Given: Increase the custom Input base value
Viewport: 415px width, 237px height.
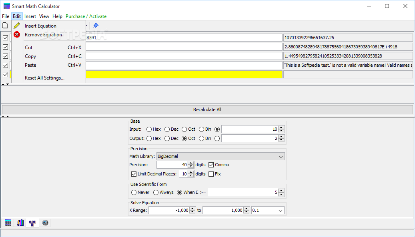Looking at the screenshot, I should click(x=281, y=127).
